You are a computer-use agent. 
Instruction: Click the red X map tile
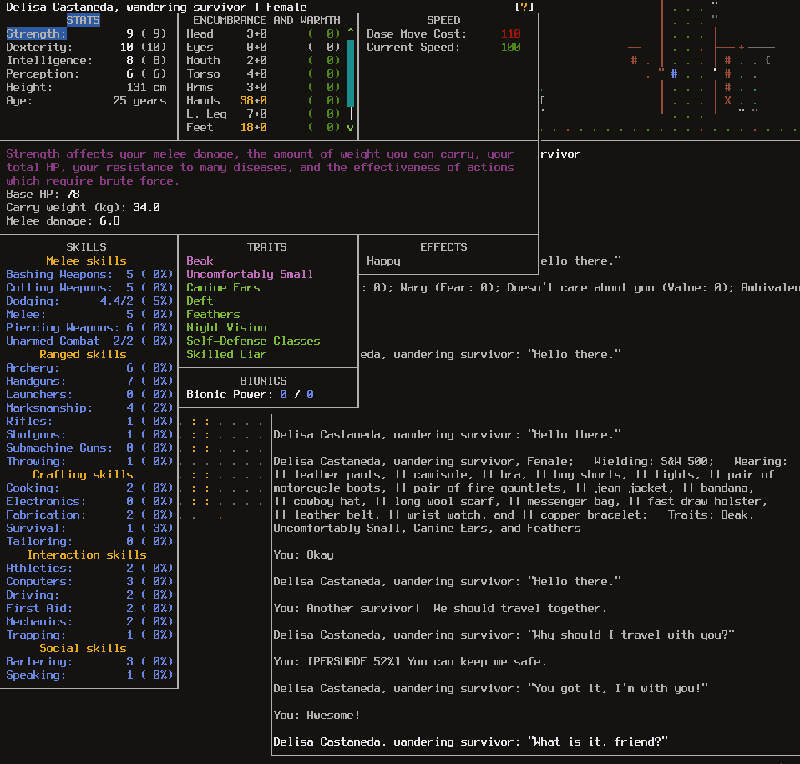pos(727,100)
